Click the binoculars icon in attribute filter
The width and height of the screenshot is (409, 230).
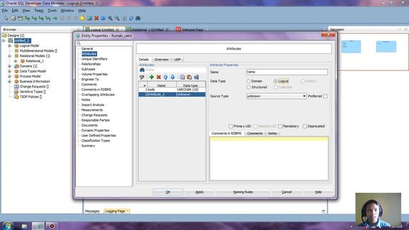142,70
